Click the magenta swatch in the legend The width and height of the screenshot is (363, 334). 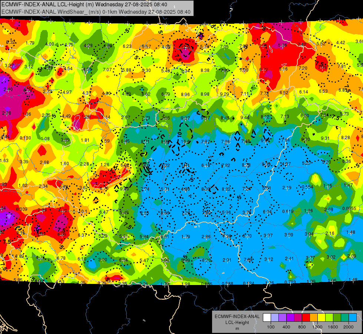click(298, 318)
